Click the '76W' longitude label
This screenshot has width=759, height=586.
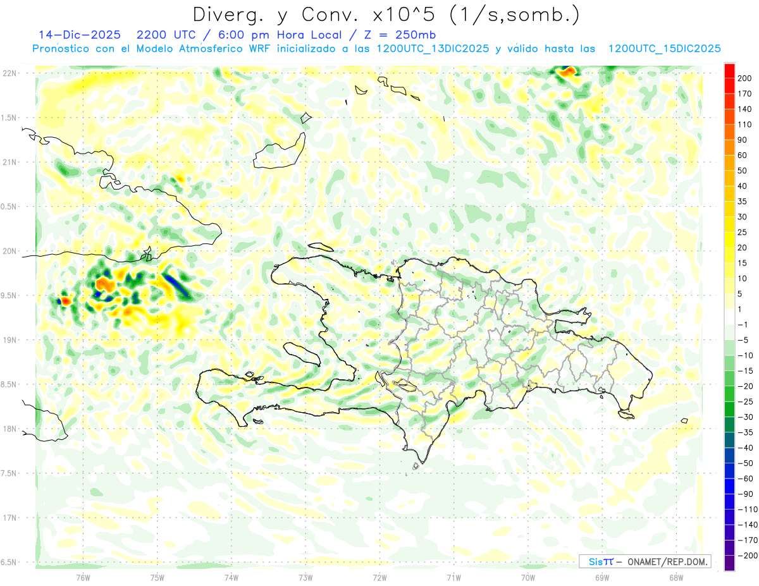point(83,577)
